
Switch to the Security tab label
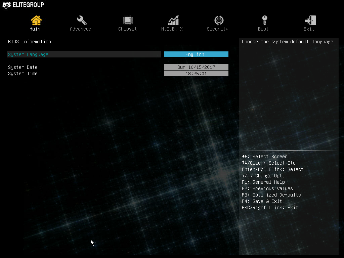pos(218,29)
